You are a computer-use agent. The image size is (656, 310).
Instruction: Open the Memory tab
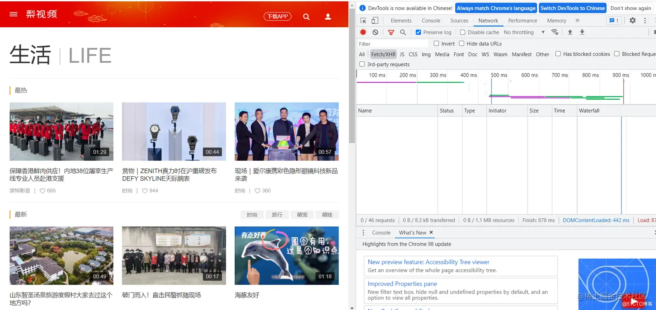tap(557, 20)
